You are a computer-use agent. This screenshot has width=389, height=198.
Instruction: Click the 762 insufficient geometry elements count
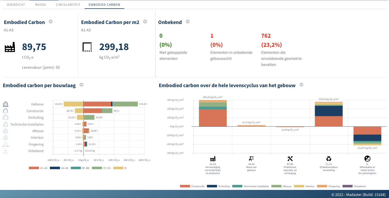(x=266, y=36)
